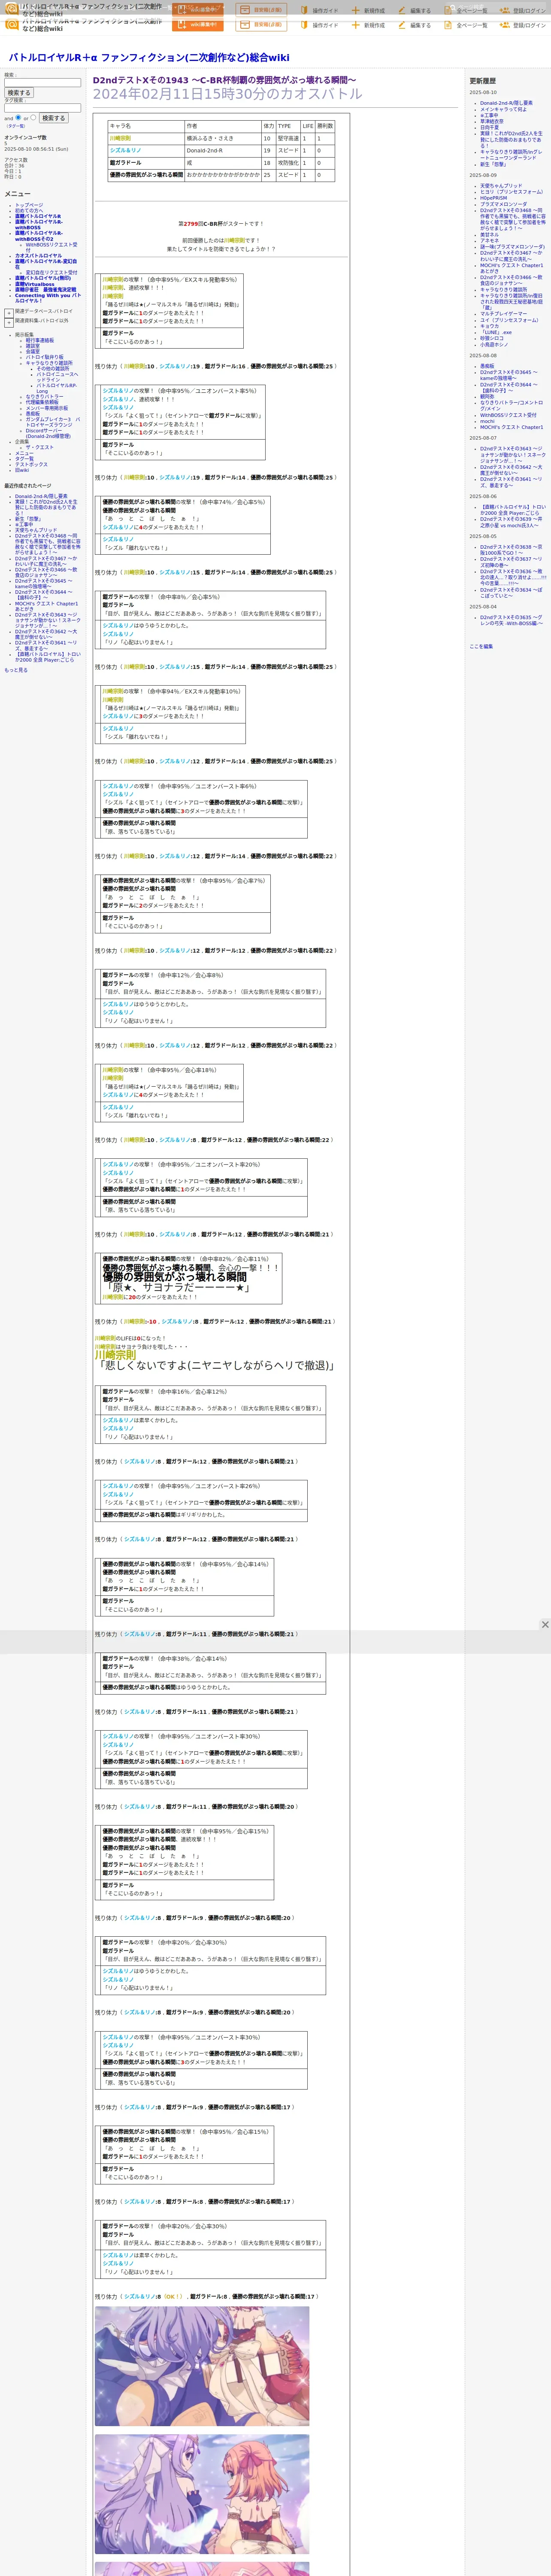The height and width of the screenshot is (2576, 551).
Task: Click the タグ検索 input field
Action: [42, 108]
